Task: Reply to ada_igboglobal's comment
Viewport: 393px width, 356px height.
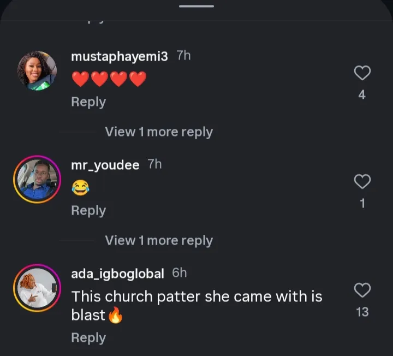Action: (88, 338)
